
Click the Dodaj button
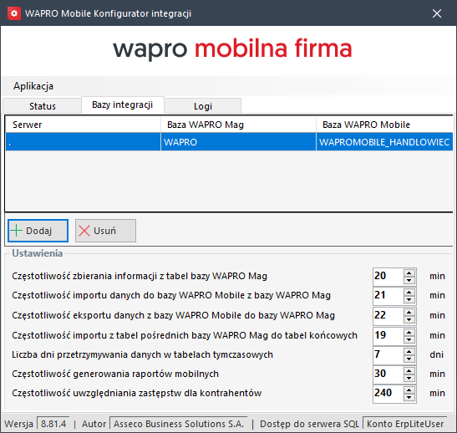tap(38, 231)
